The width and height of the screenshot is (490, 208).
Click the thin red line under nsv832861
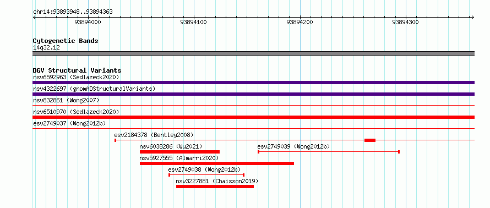point(253,106)
